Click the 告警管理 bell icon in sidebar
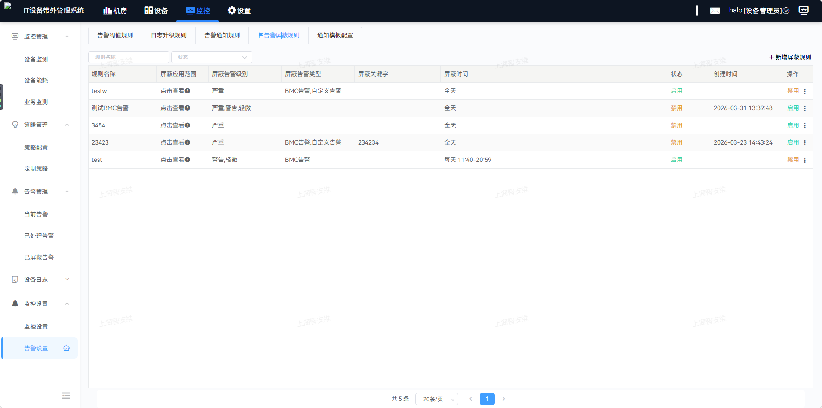 (15, 191)
